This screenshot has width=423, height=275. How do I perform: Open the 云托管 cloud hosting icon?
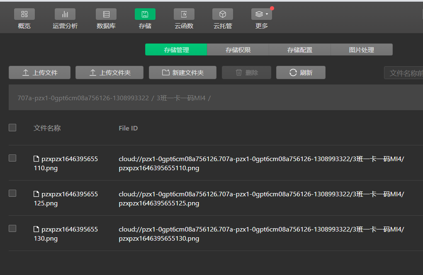point(223,14)
